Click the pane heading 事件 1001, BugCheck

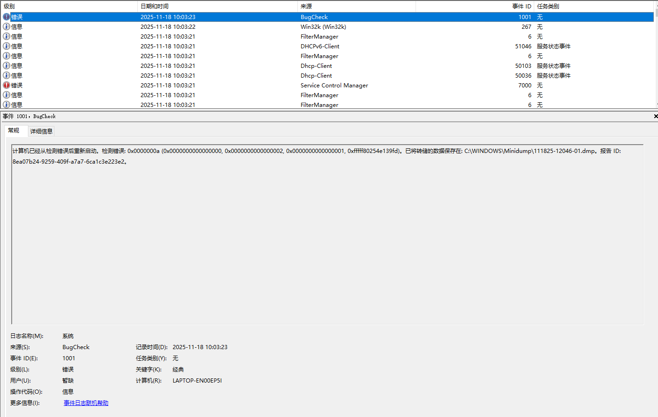tap(29, 116)
